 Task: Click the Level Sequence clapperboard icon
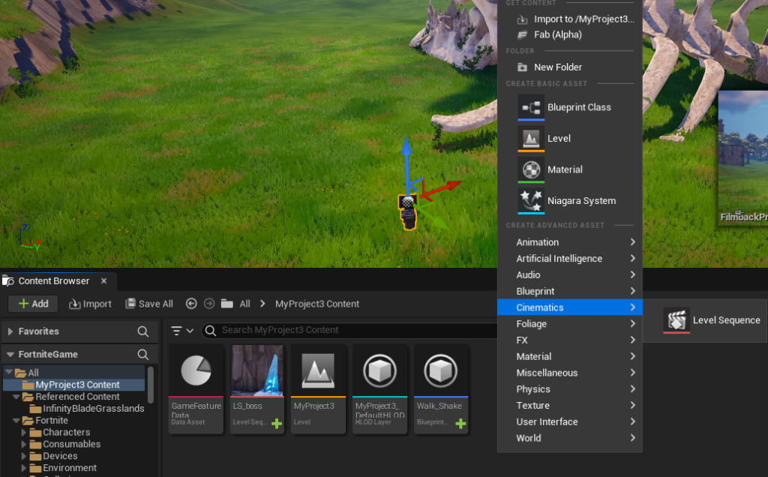click(x=676, y=320)
